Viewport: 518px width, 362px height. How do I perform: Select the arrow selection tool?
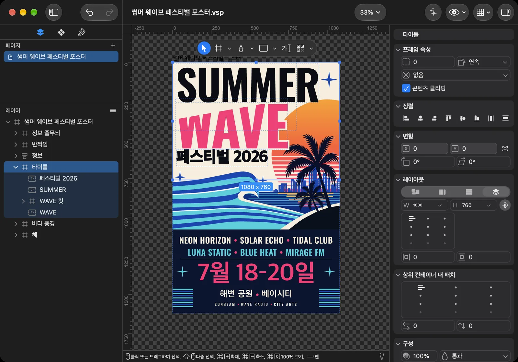click(x=204, y=48)
